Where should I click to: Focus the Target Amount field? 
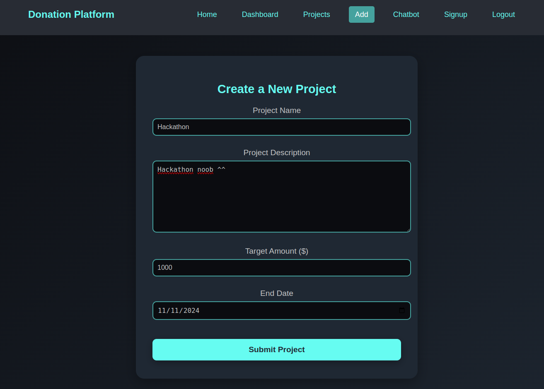point(281,267)
